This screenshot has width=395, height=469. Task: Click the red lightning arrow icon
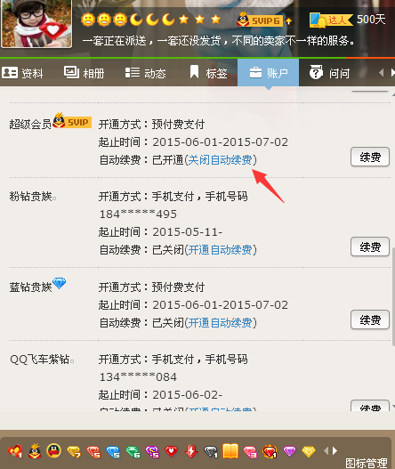pyautogui.click(x=191, y=451)
